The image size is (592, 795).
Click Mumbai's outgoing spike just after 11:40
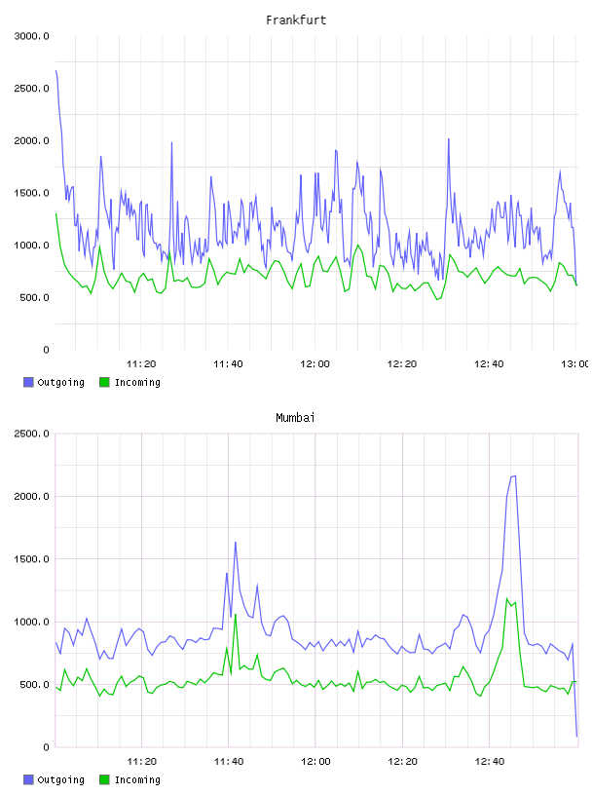pos(236,543)
